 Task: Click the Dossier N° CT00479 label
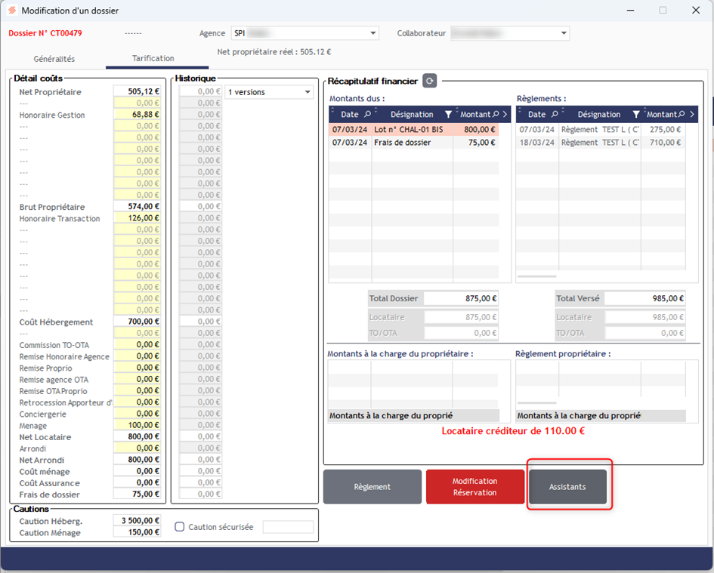(x=45, y=33)
